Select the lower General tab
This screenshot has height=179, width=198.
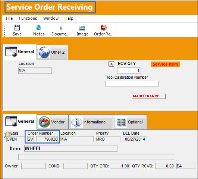[20, 122]
